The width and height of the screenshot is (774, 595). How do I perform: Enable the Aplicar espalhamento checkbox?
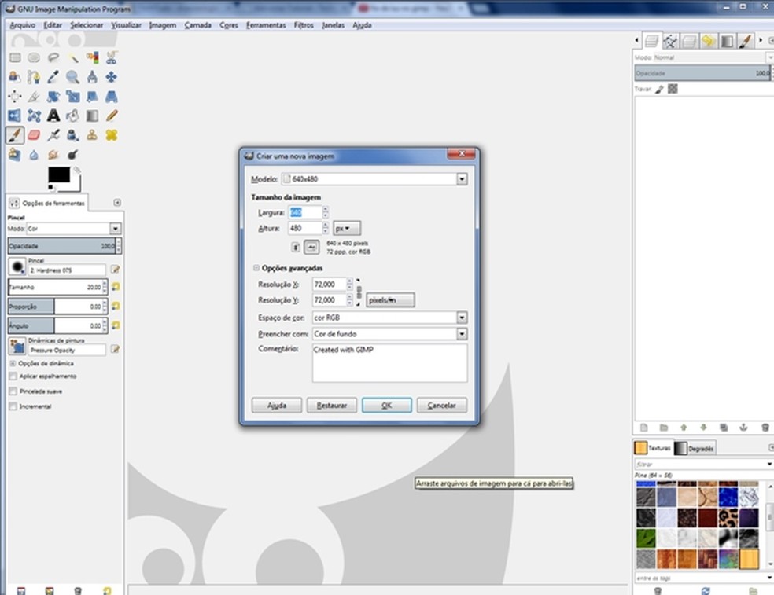pyautogui.click(x=13, y=376)
